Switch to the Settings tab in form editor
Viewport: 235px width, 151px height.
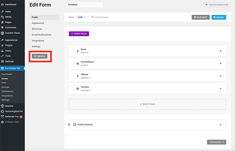[x=36, y=46]
